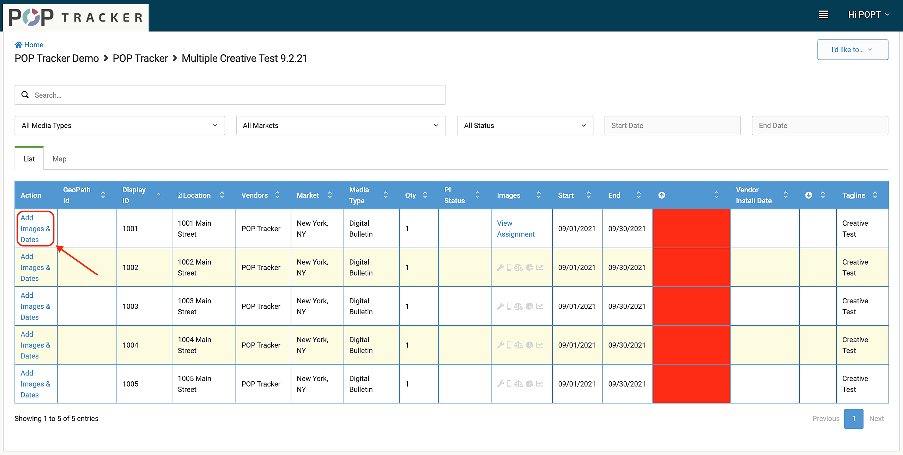The height and width of the screenshot is (455, 903).
Task: Click the wrench icon in the 1004 row
Action: coord(501,345)
